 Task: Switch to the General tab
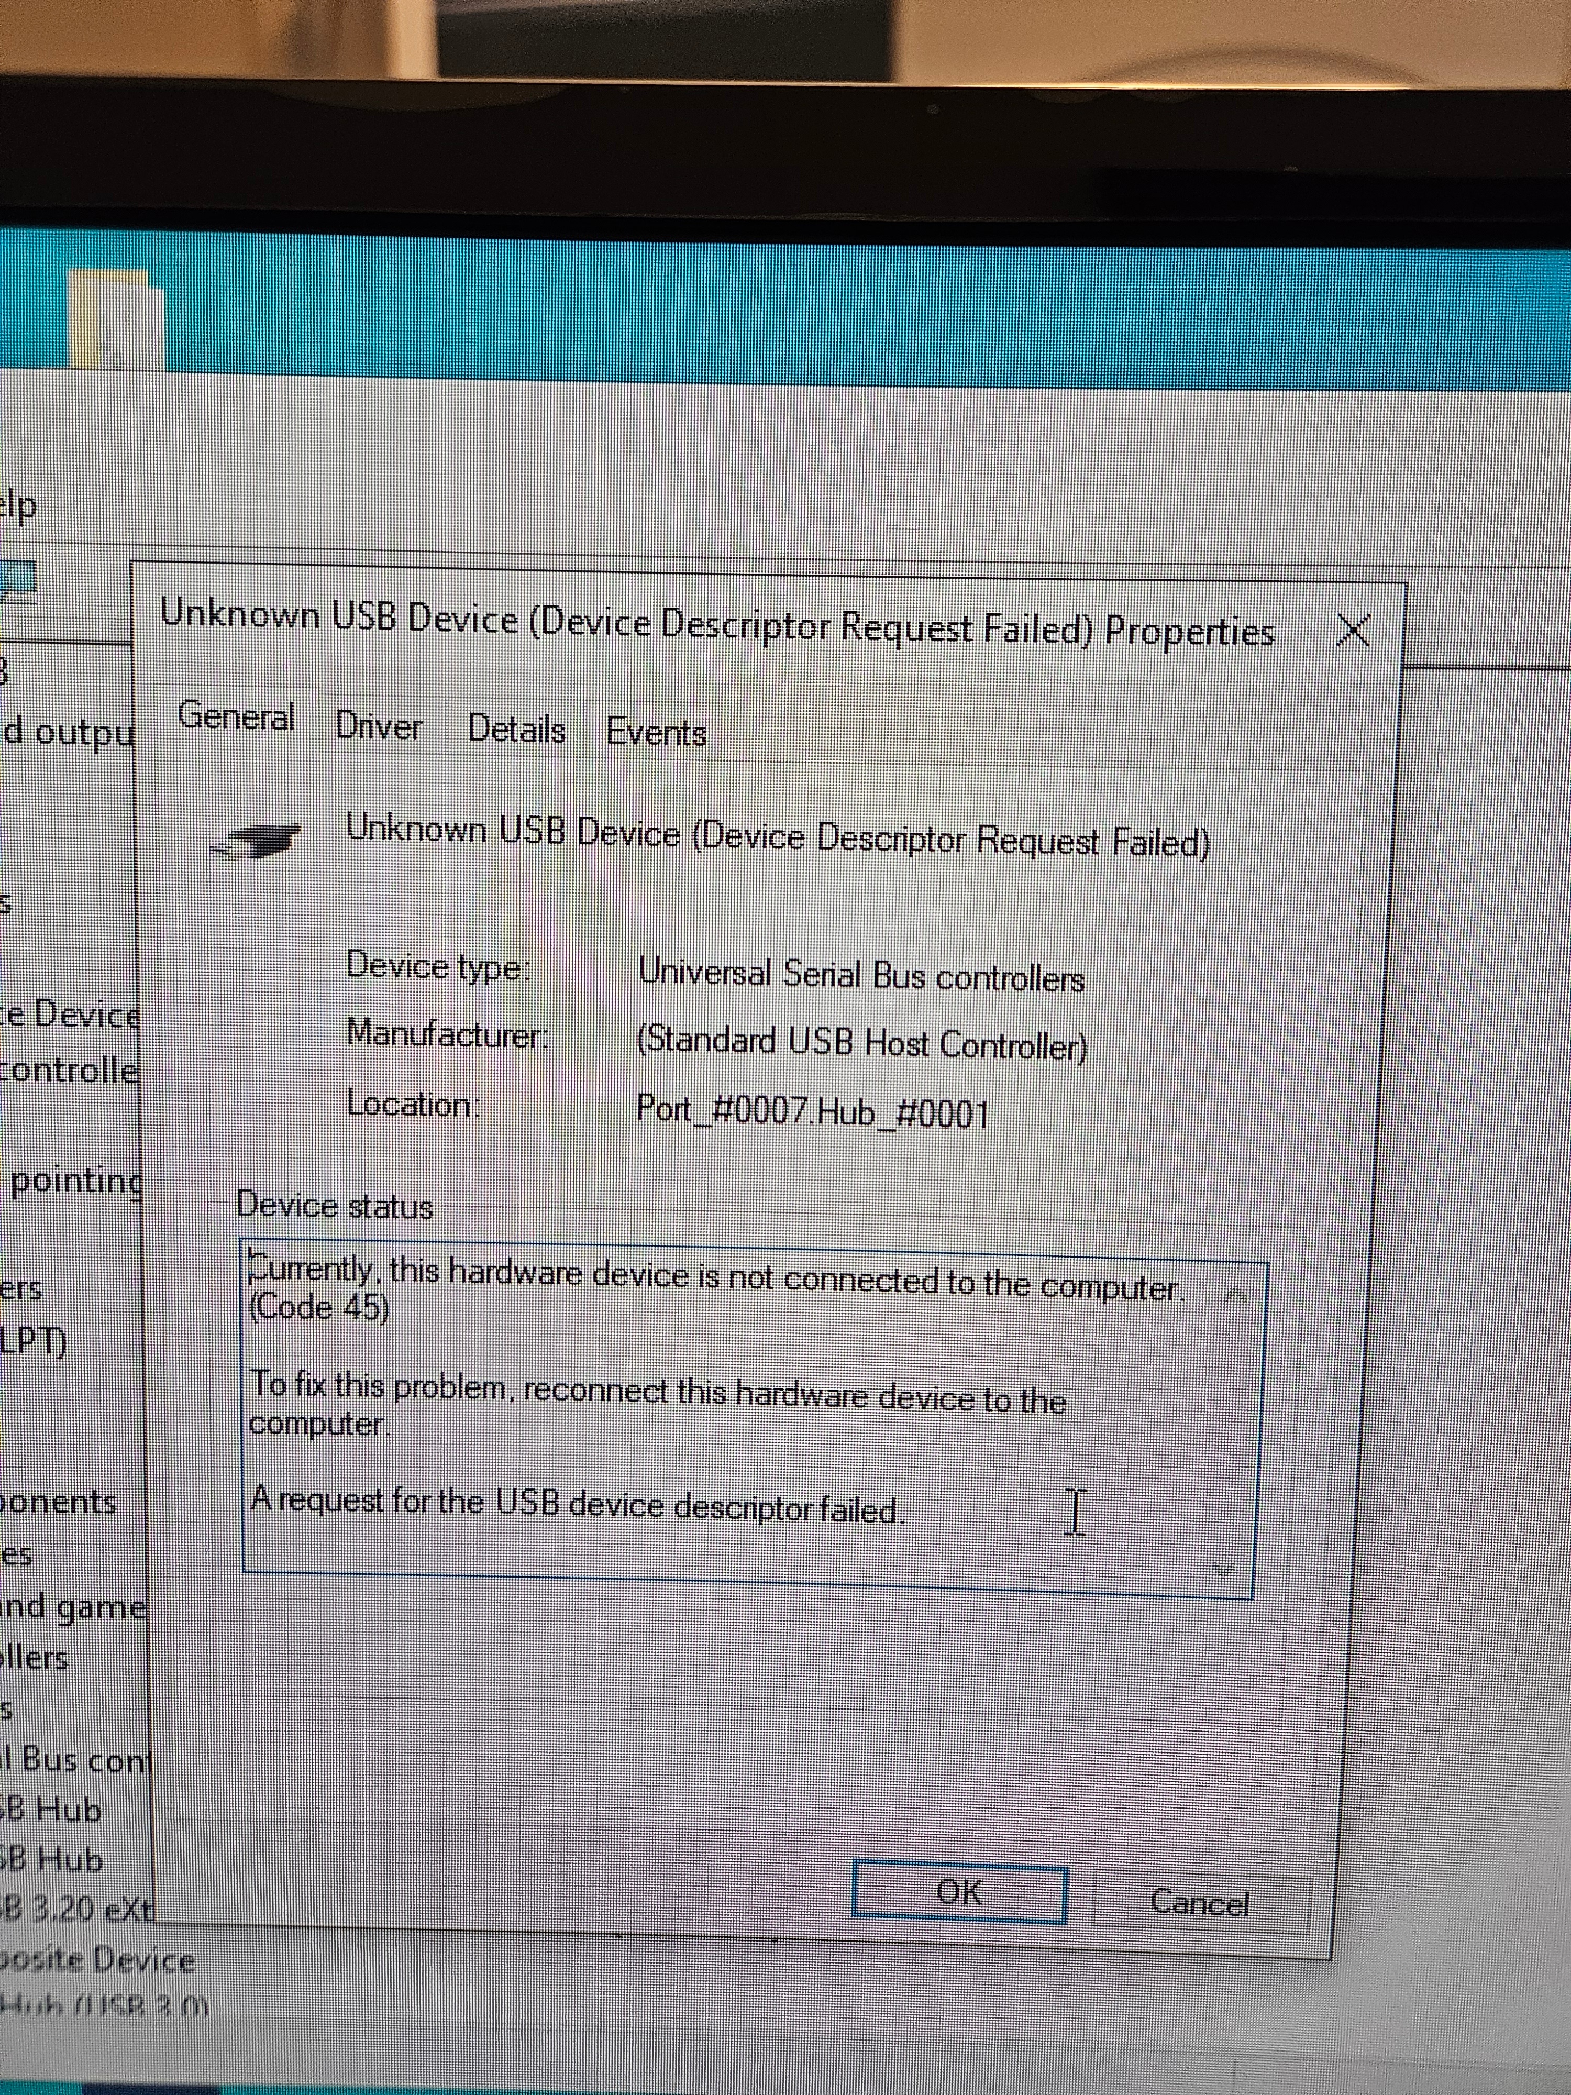pyautogui.click(x=236, y=716)
